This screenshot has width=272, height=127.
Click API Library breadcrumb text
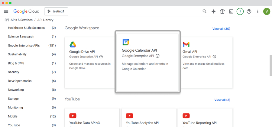[45, 20]
